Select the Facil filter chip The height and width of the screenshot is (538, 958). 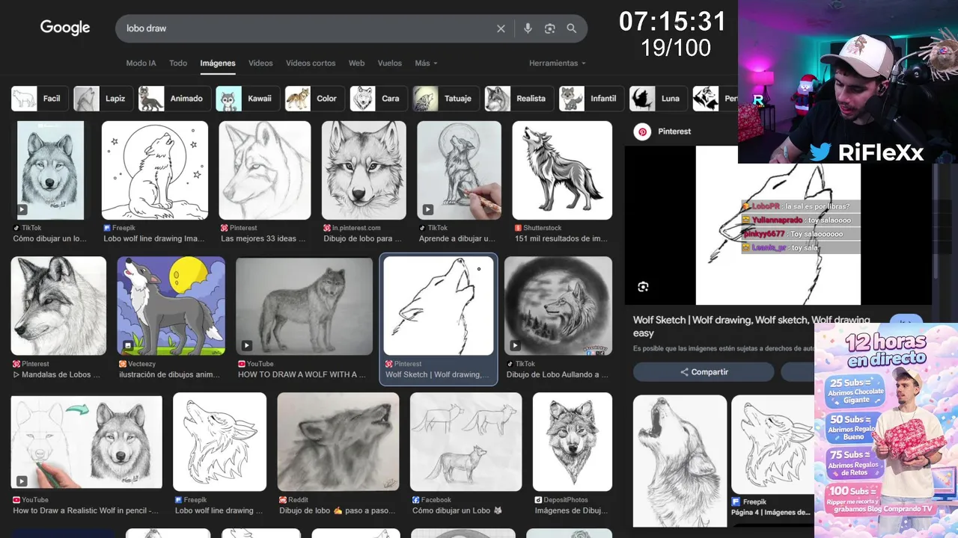point(40,99)
